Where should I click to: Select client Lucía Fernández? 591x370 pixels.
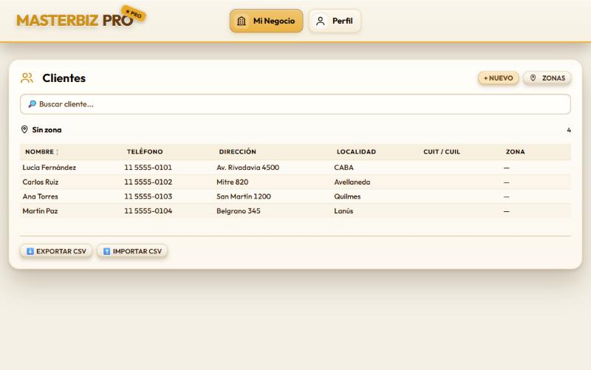pyautogui.click(x=49, y=168)
